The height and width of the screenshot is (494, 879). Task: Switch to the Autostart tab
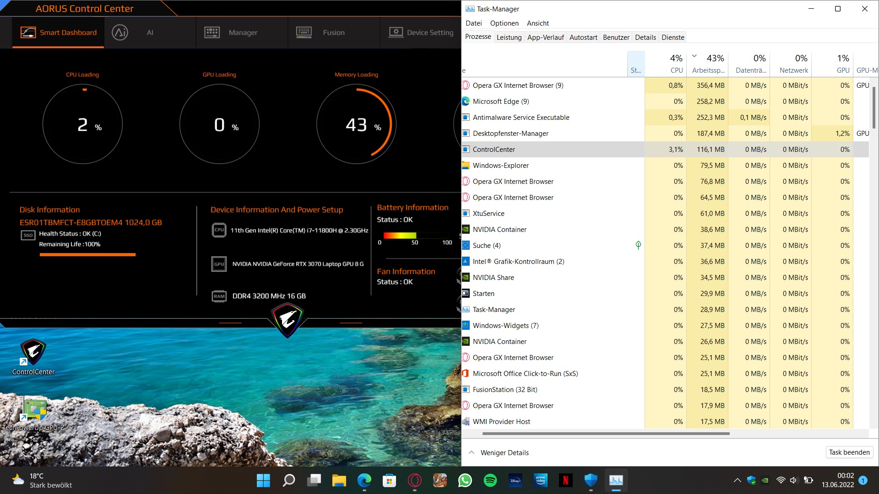583,38
